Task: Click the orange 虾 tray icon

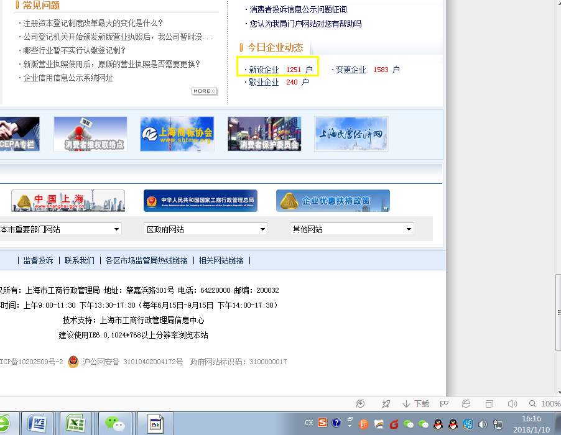Action: coord(363,424)
